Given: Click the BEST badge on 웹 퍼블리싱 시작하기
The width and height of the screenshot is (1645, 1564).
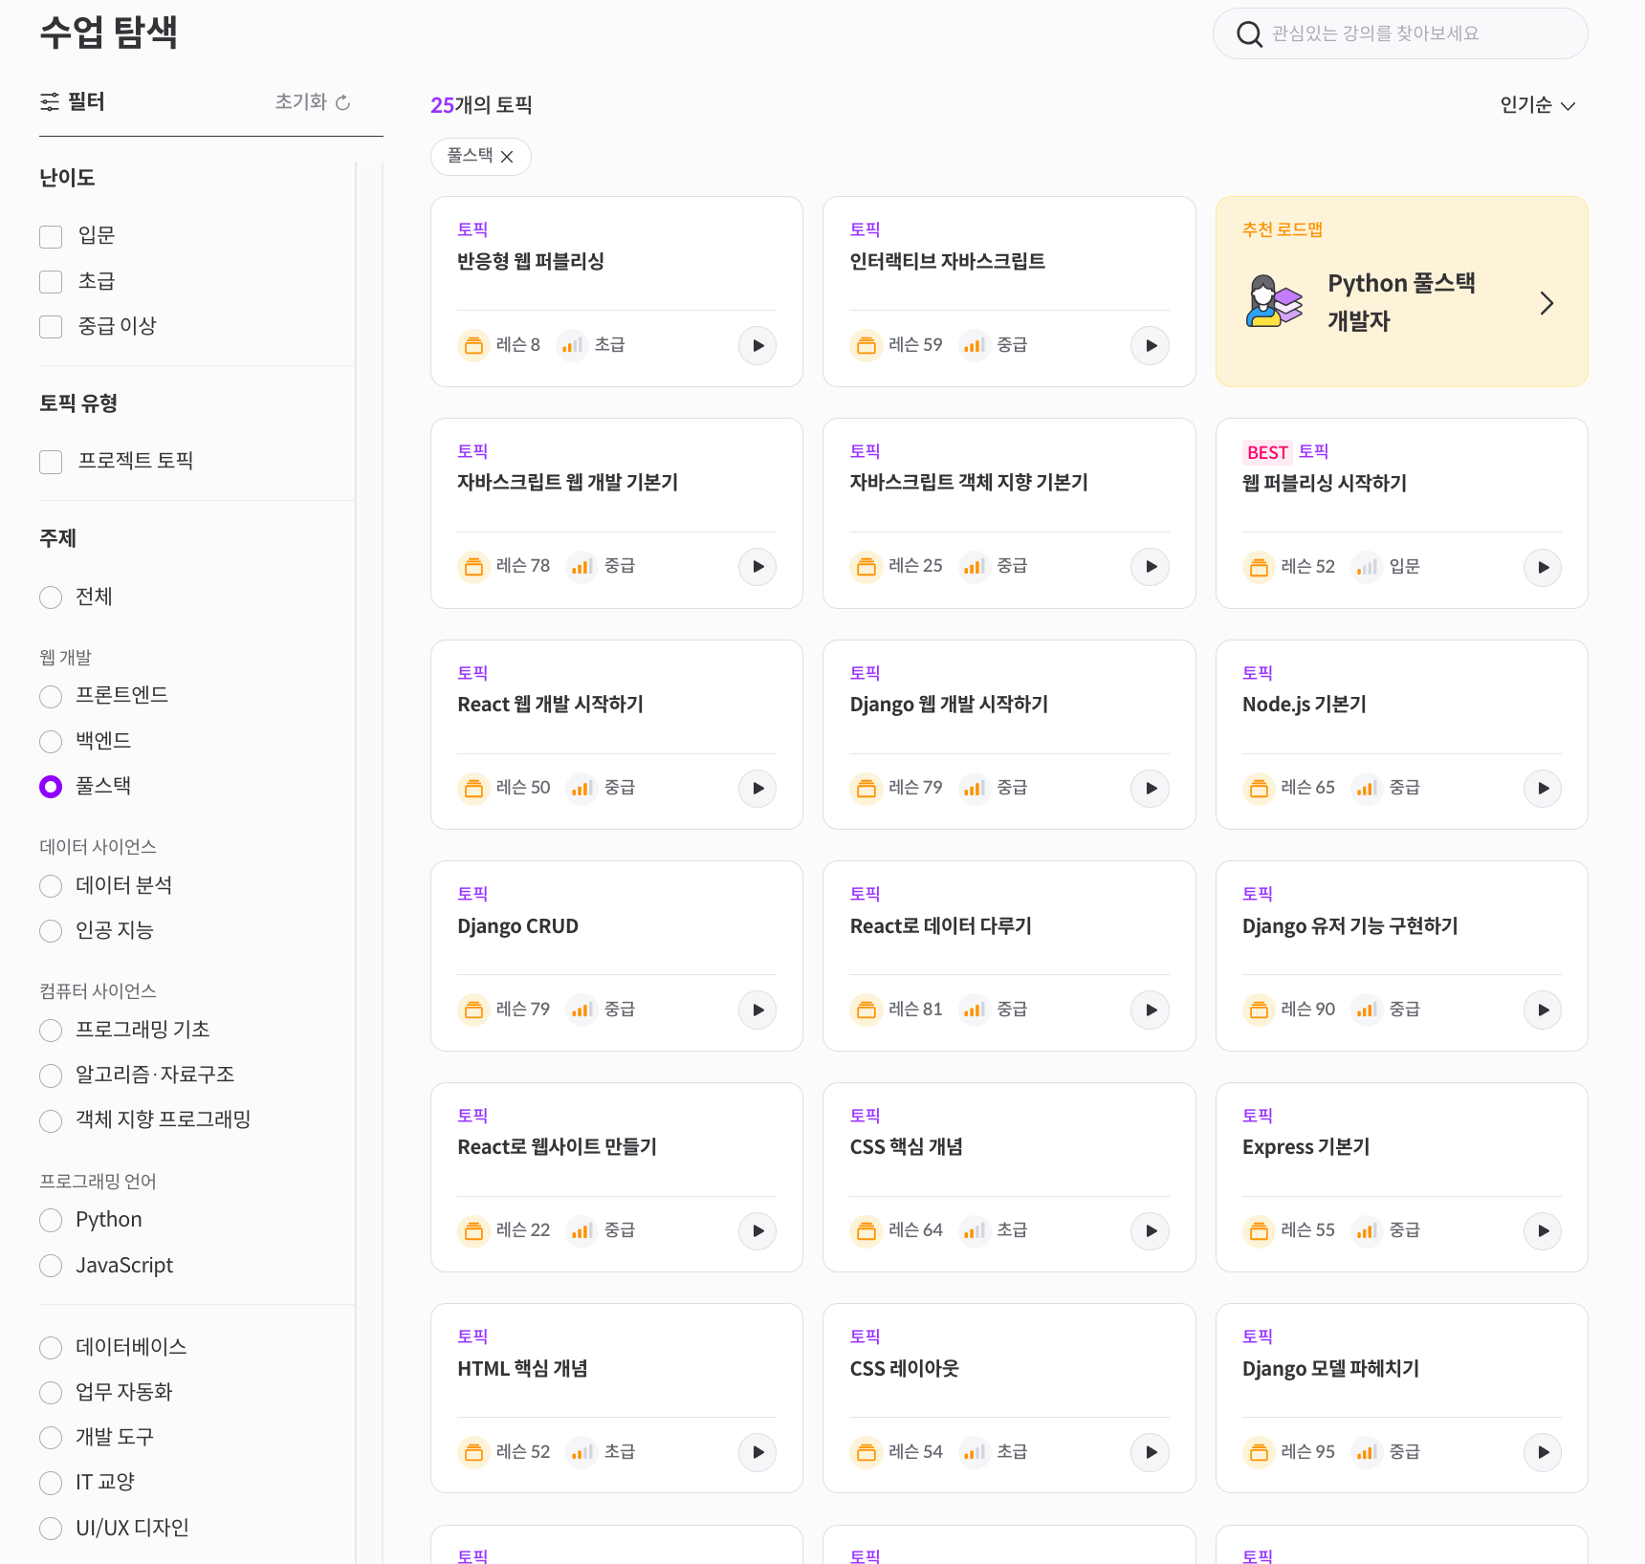Looking at the screenshot, I should [x=1267, y=452].
